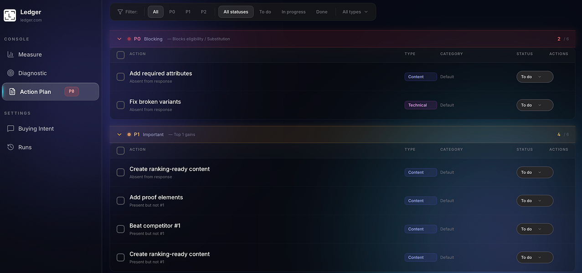Collapse the P1 Important section chevron
582x273 pixels.
tap(119, 135)
